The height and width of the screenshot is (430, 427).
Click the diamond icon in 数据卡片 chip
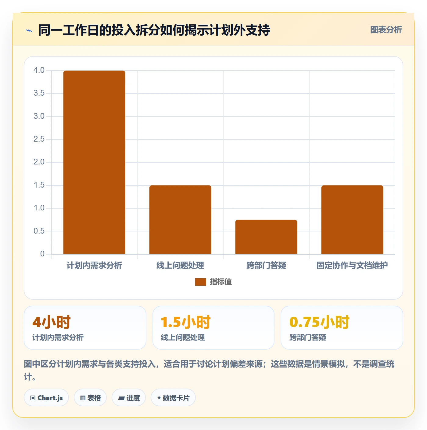(159, 398)
